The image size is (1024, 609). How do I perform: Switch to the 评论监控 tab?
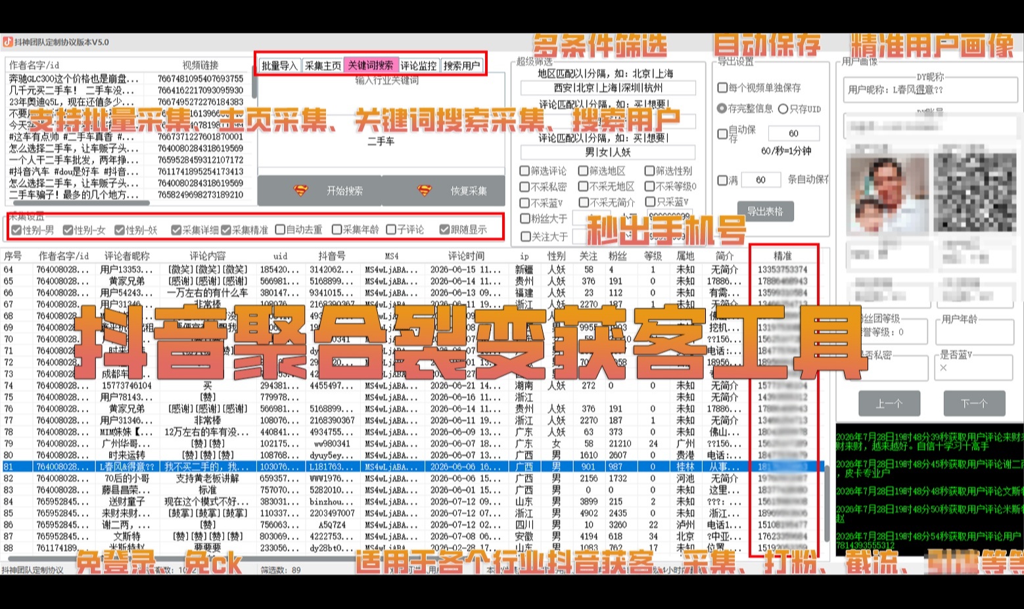(419, 66)
